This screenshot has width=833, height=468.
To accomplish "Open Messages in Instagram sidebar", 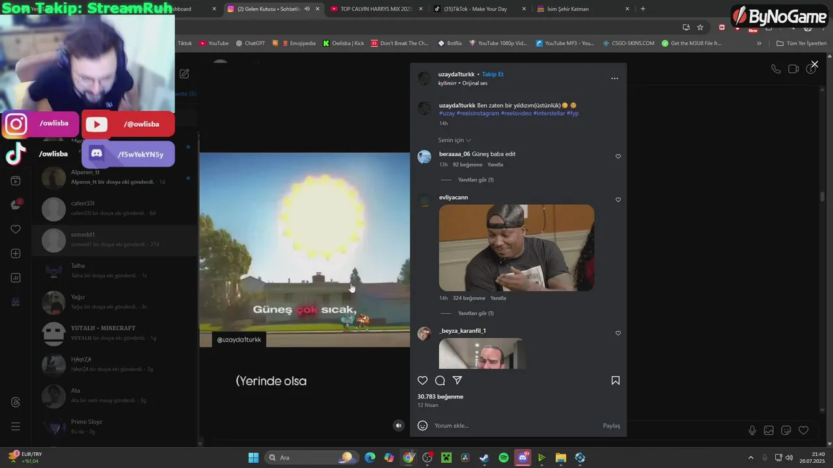I will (16, 205).
